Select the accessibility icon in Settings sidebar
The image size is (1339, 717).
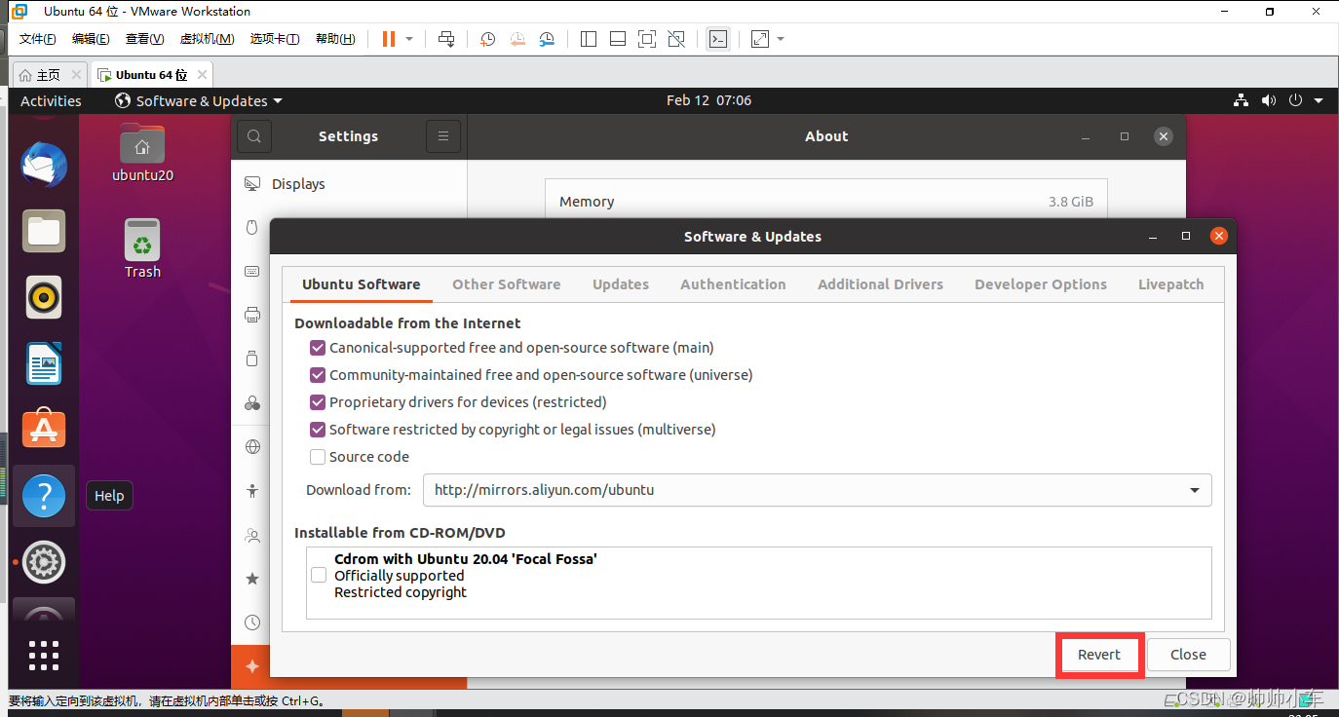pos(252,491)
